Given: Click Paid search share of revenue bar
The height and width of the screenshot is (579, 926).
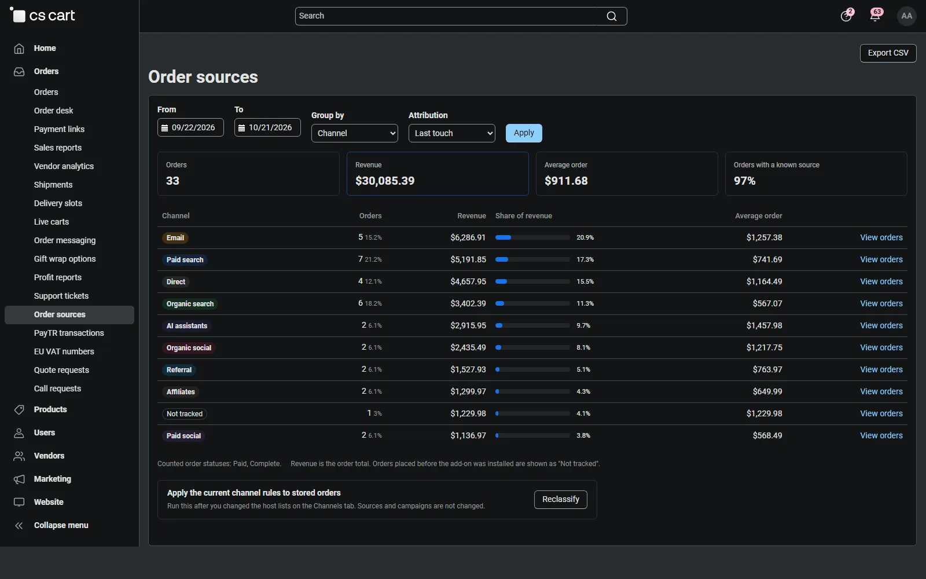Looking at the screenshot, I should tap(532, 259).
